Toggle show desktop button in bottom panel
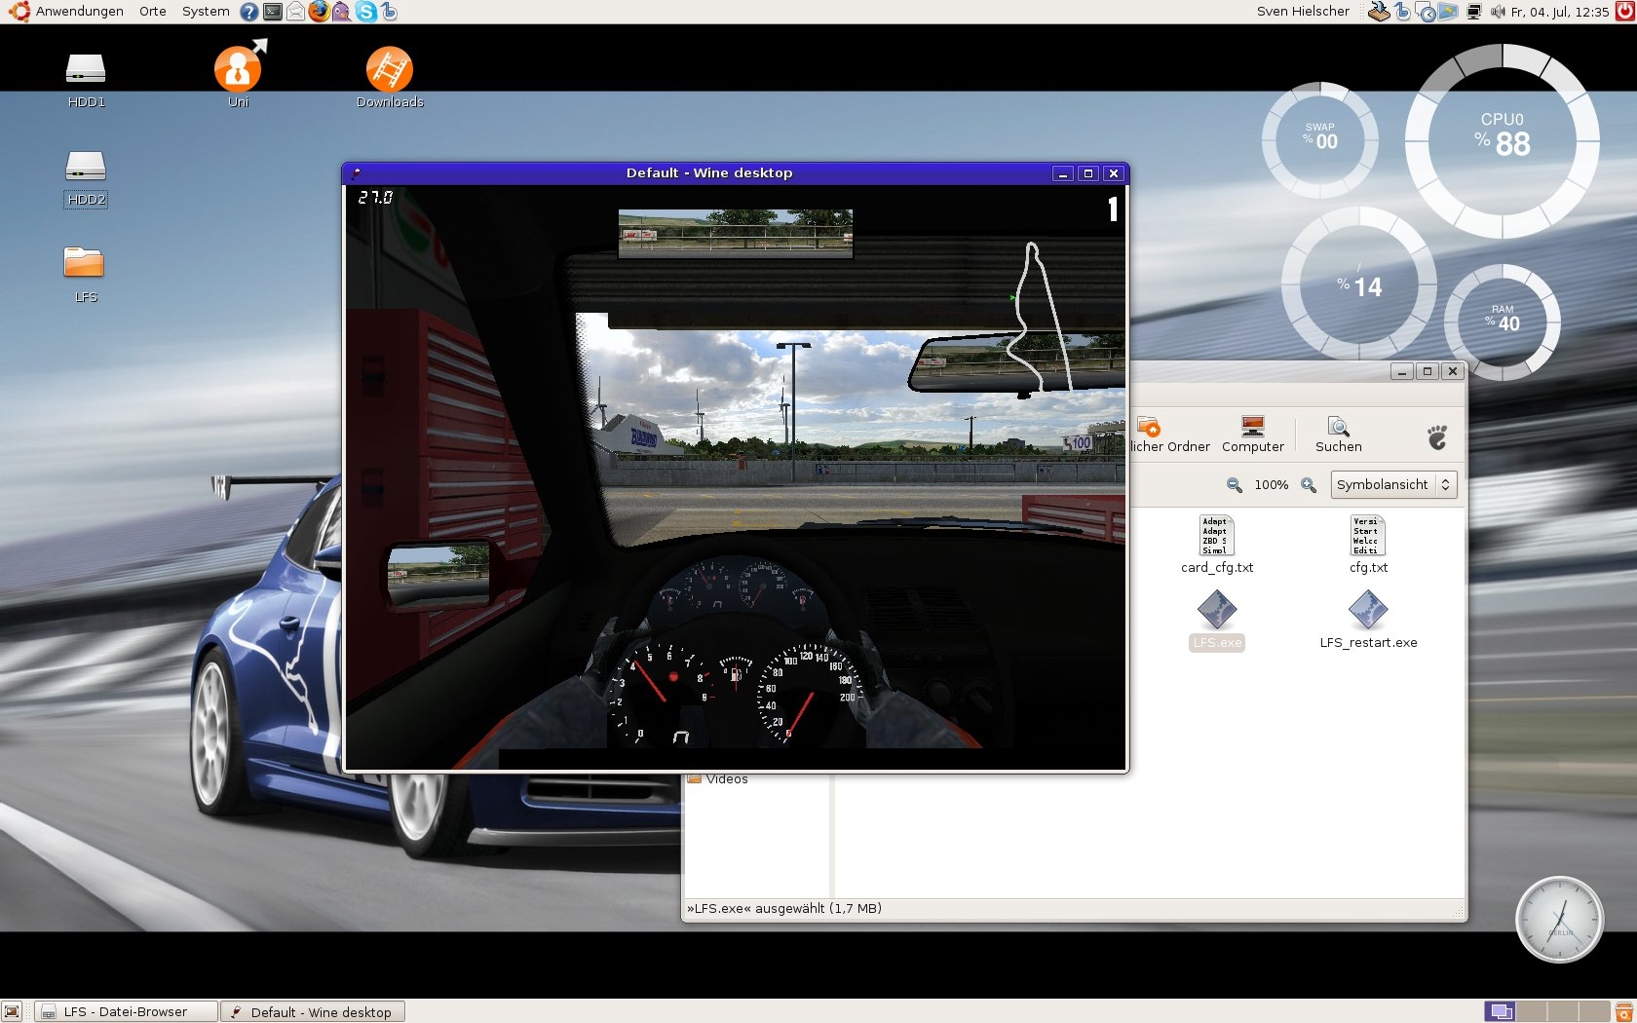 [x=12, y=1012]
